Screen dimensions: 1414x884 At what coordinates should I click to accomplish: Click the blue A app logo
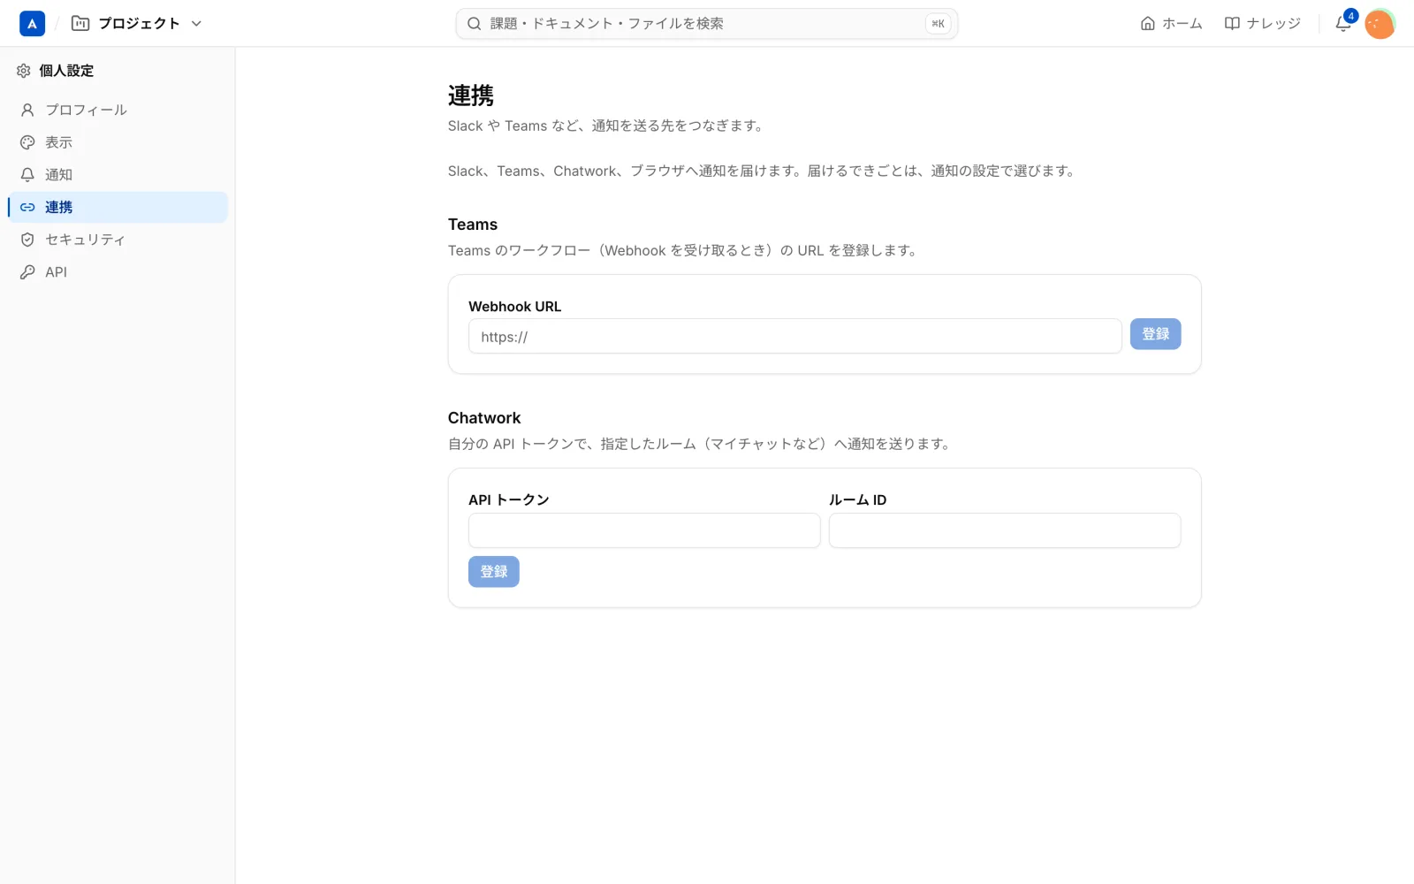click(32, 24)
